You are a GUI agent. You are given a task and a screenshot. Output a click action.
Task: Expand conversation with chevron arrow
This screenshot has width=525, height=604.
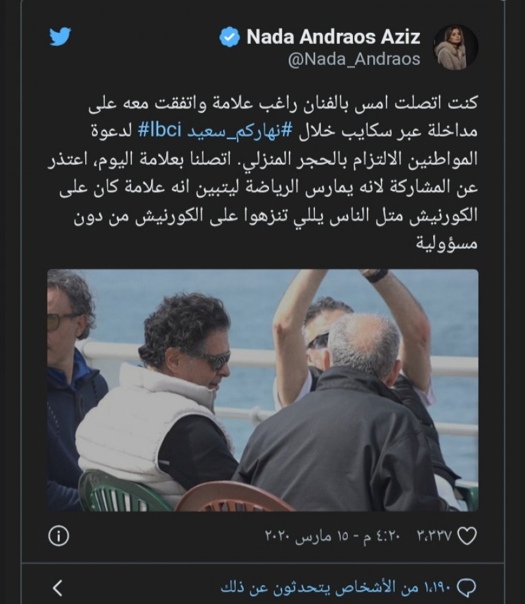tap(58, 588)
